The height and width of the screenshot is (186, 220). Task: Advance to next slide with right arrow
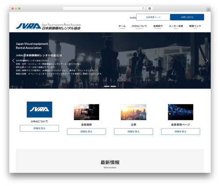(207, 60)
